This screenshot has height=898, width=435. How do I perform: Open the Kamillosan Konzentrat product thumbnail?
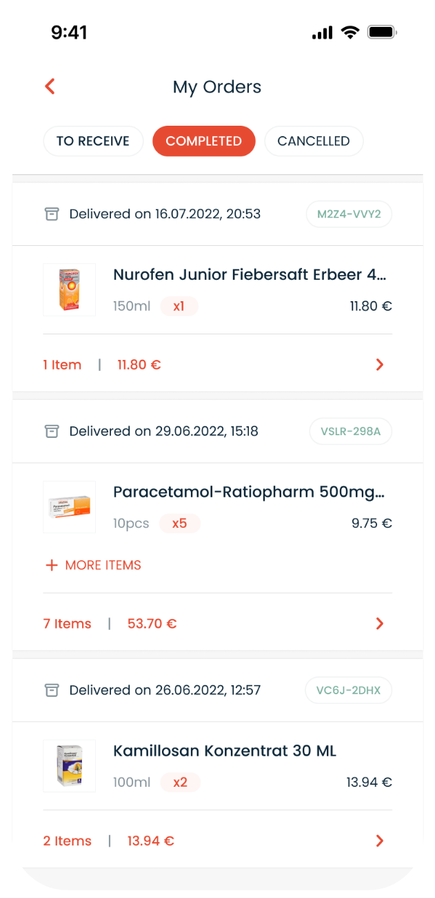pos(69,766)
